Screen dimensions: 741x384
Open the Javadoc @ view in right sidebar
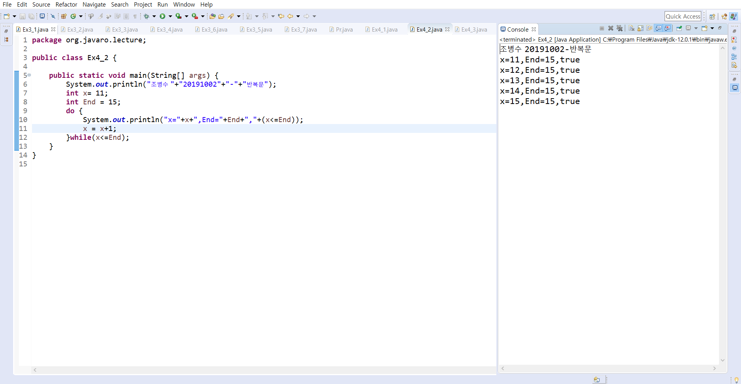coord(734,48)
